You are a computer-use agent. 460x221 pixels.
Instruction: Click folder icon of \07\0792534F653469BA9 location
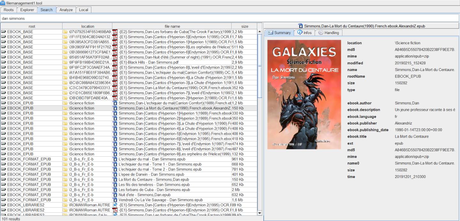pos(65,32)
